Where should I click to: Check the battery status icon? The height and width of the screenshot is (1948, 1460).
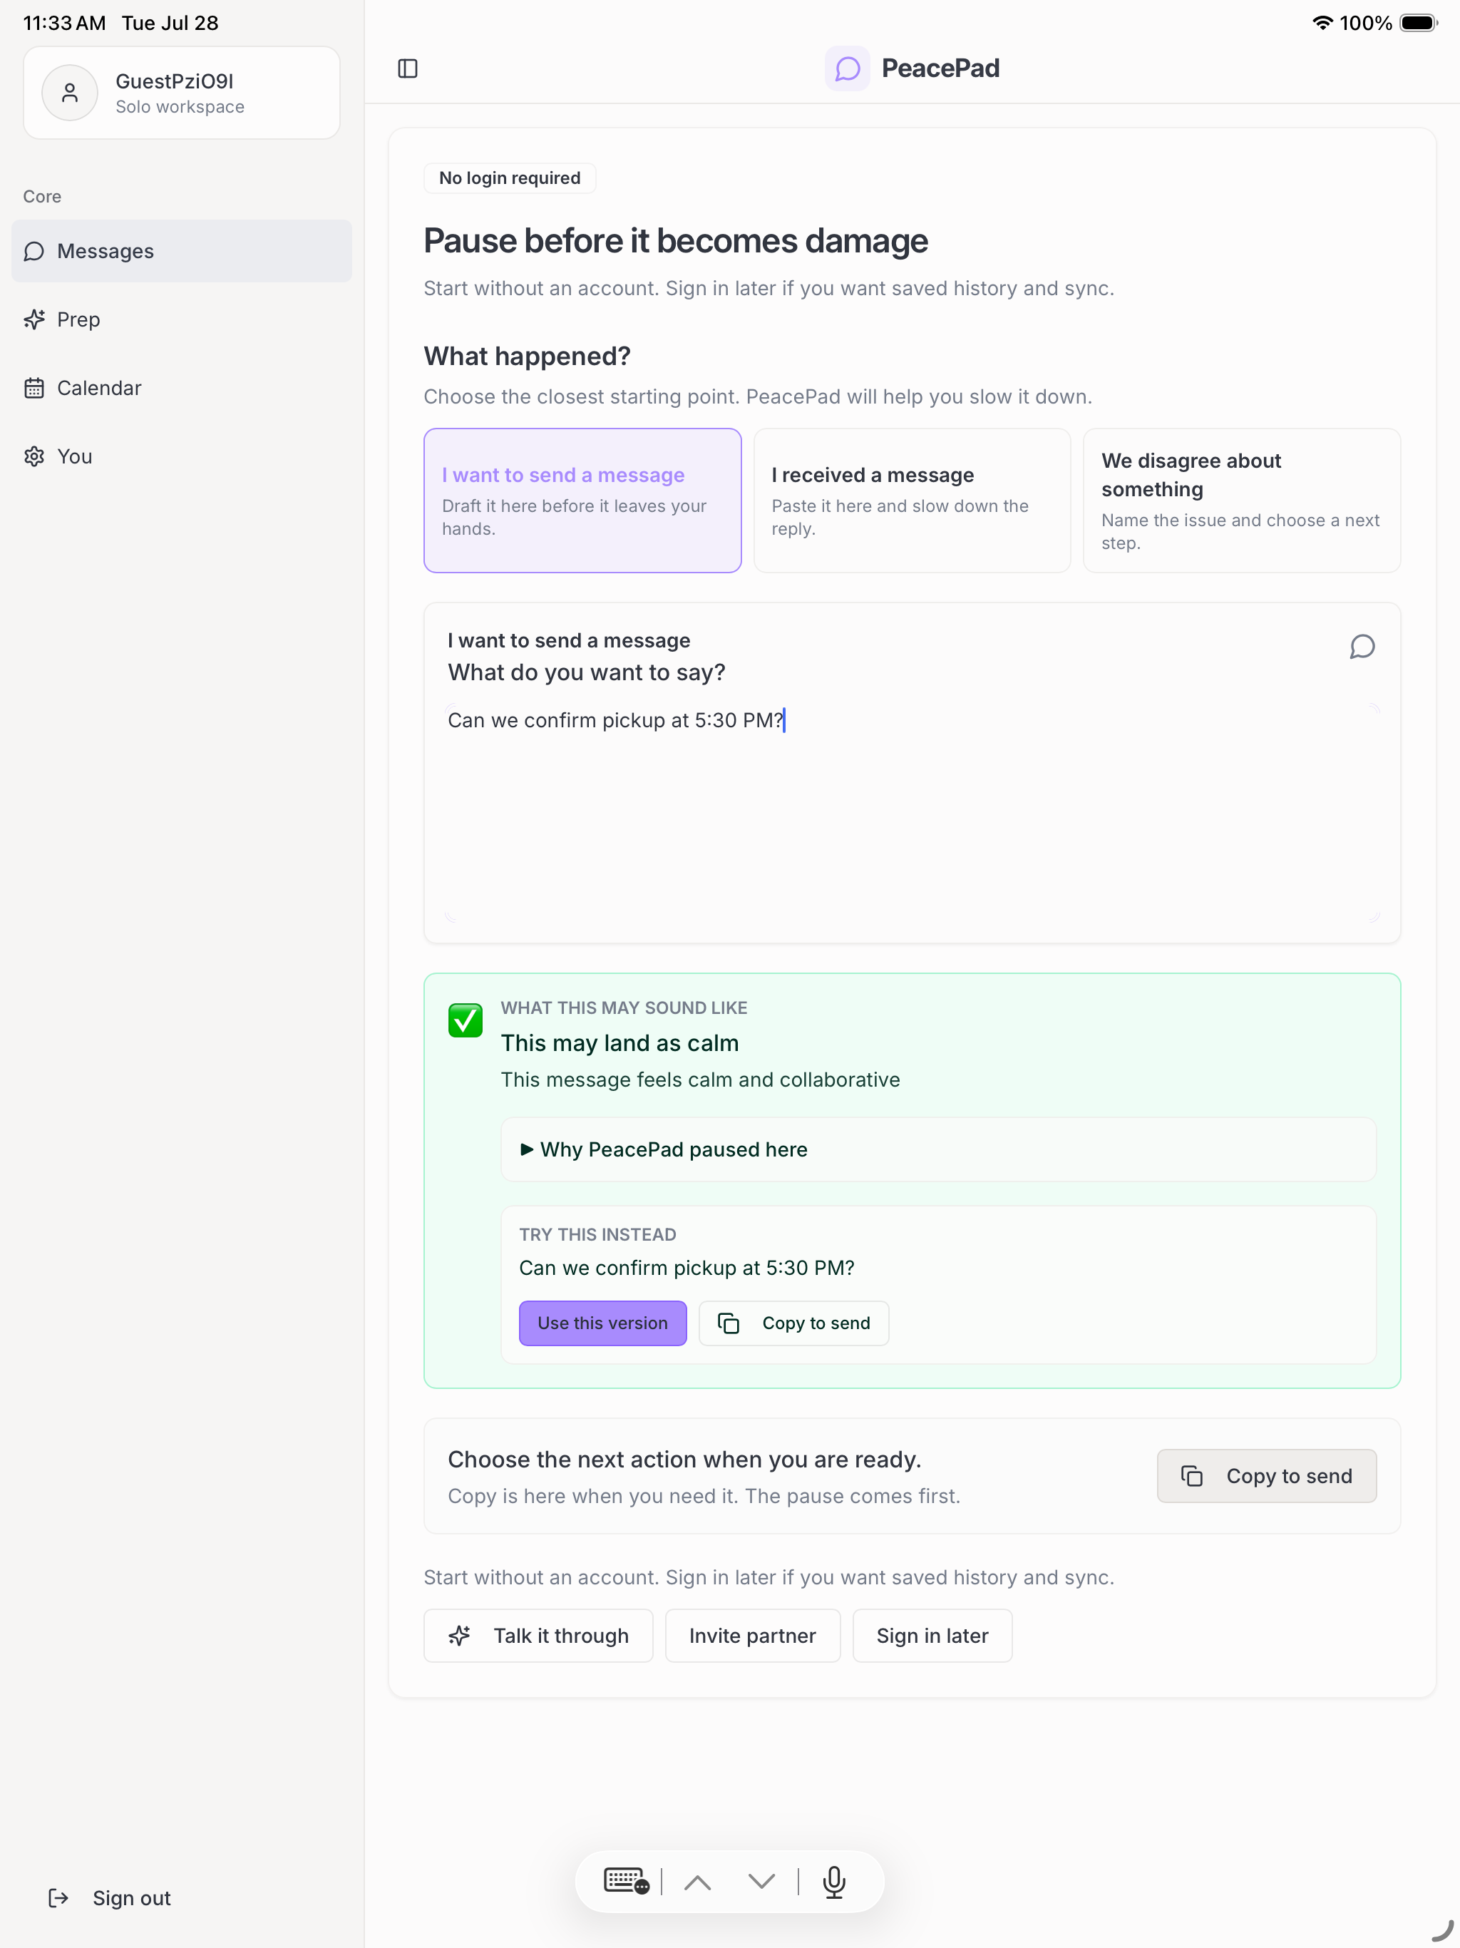[1418, 23]
